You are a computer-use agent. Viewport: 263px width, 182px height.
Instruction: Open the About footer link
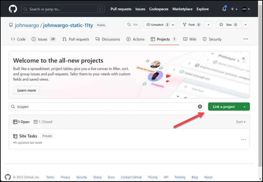click(208, 177)
